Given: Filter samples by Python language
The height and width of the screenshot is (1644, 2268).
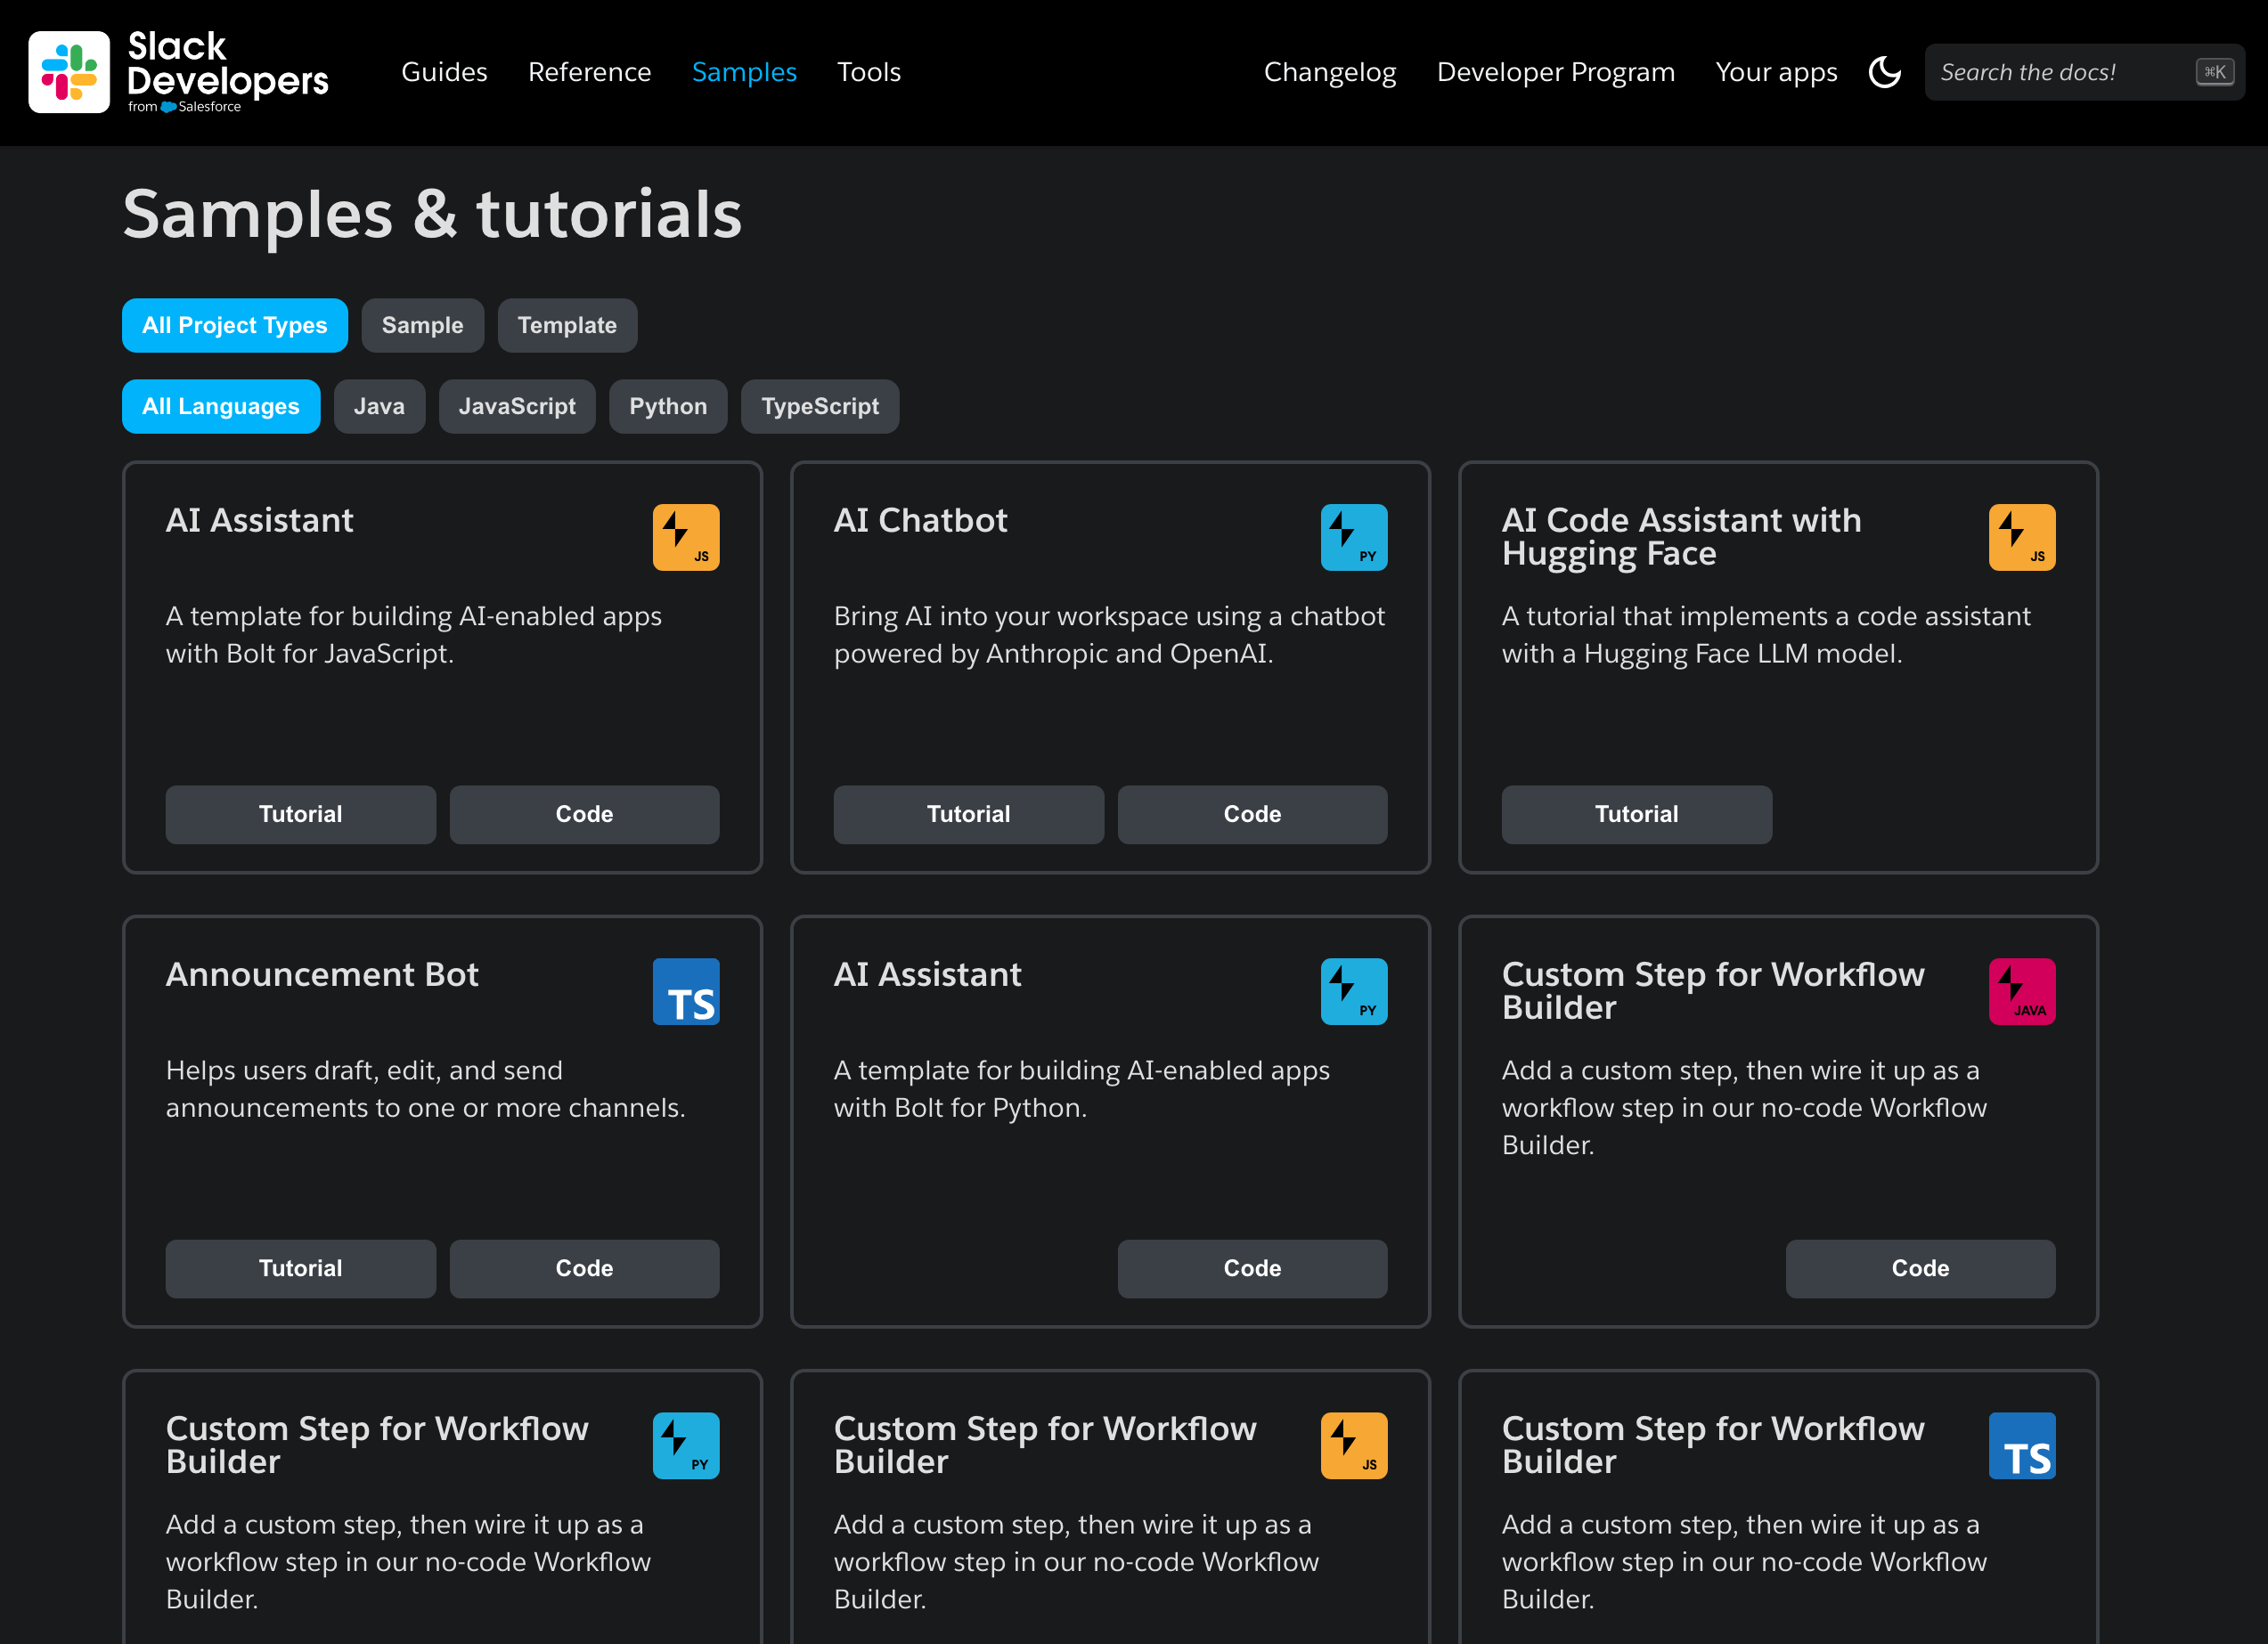Looking at the screenshot, I should [668, 406].
